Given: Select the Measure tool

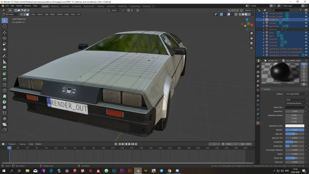Looking at the screenshot, I should (4, 62).
